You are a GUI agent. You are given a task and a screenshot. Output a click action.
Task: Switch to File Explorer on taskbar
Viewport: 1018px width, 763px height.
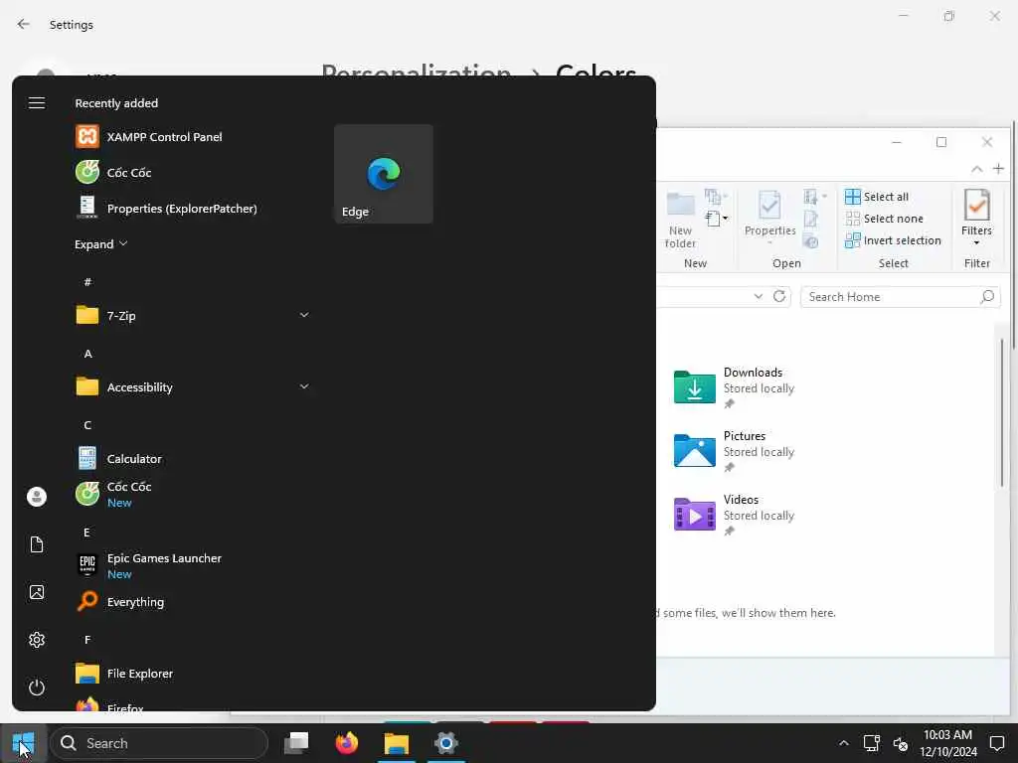[x=396, y=743]
